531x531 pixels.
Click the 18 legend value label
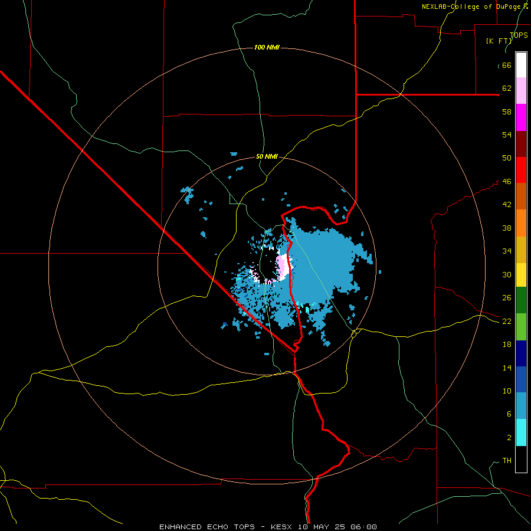[507, 345]
